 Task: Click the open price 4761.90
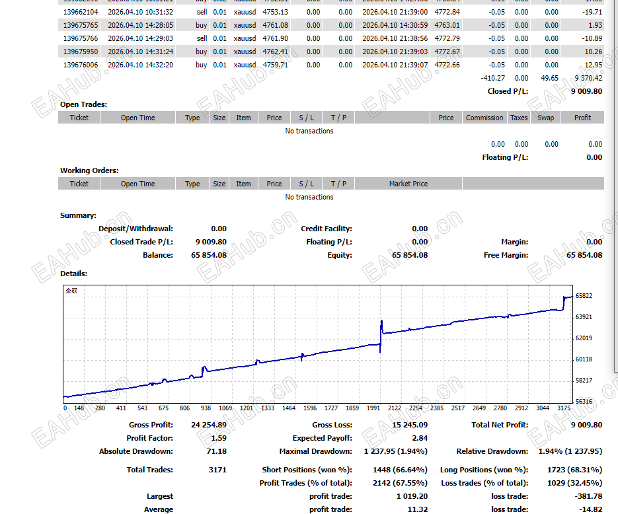pyautogui.click(x=275, y=38)
